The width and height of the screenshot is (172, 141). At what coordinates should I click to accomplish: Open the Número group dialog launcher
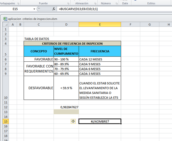point(116,3)
